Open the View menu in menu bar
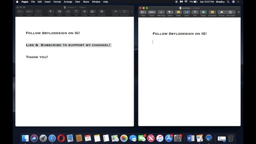 pyautogui.click(x=78, y=2)
